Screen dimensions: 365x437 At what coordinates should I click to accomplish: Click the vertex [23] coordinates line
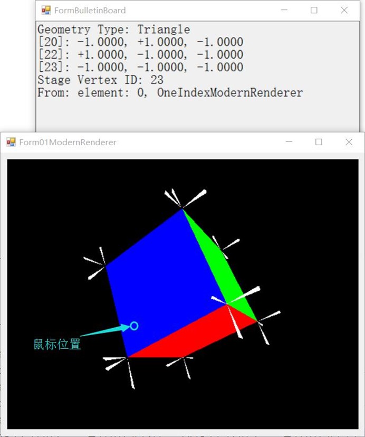click(x=140, y=67)
